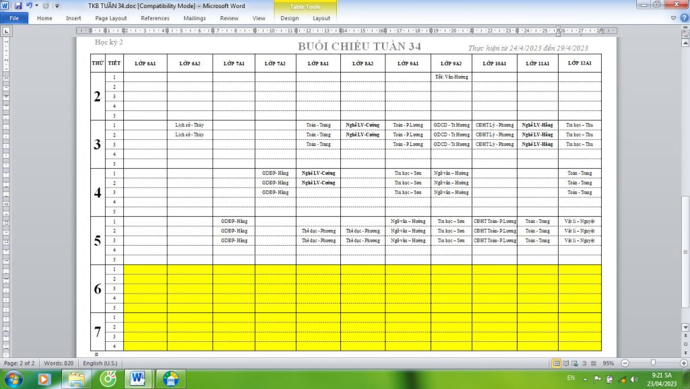This screenshot has height=389, width=690.
Task: Click the Undo arrow icon
Action: click(29, 5)
